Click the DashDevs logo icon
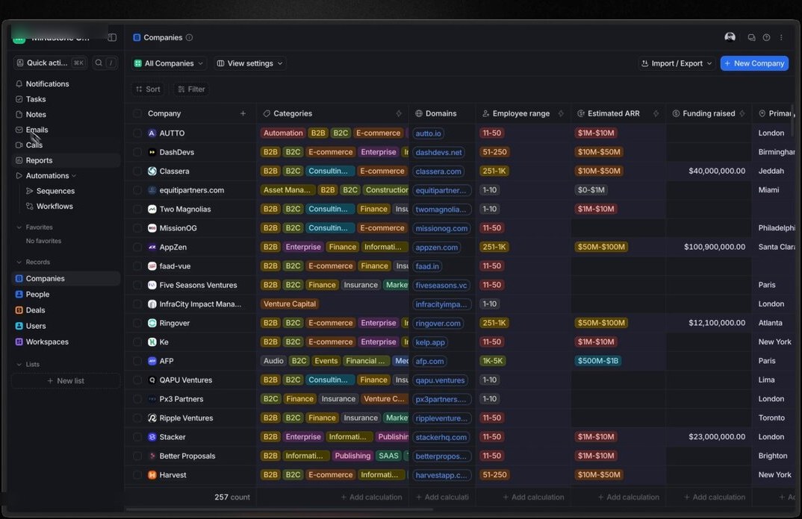Viewport: 802px width, 519px height. [152, 151]
